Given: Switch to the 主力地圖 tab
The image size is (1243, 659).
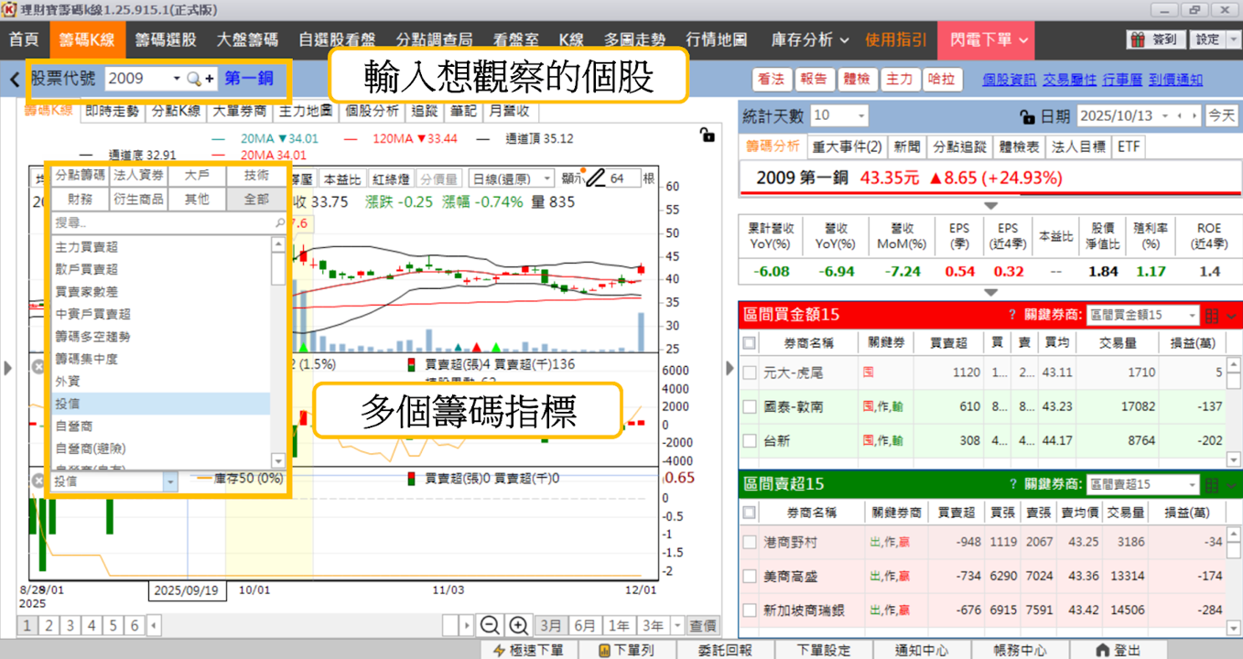Looking at the screenshot, I should pos(306,112).
